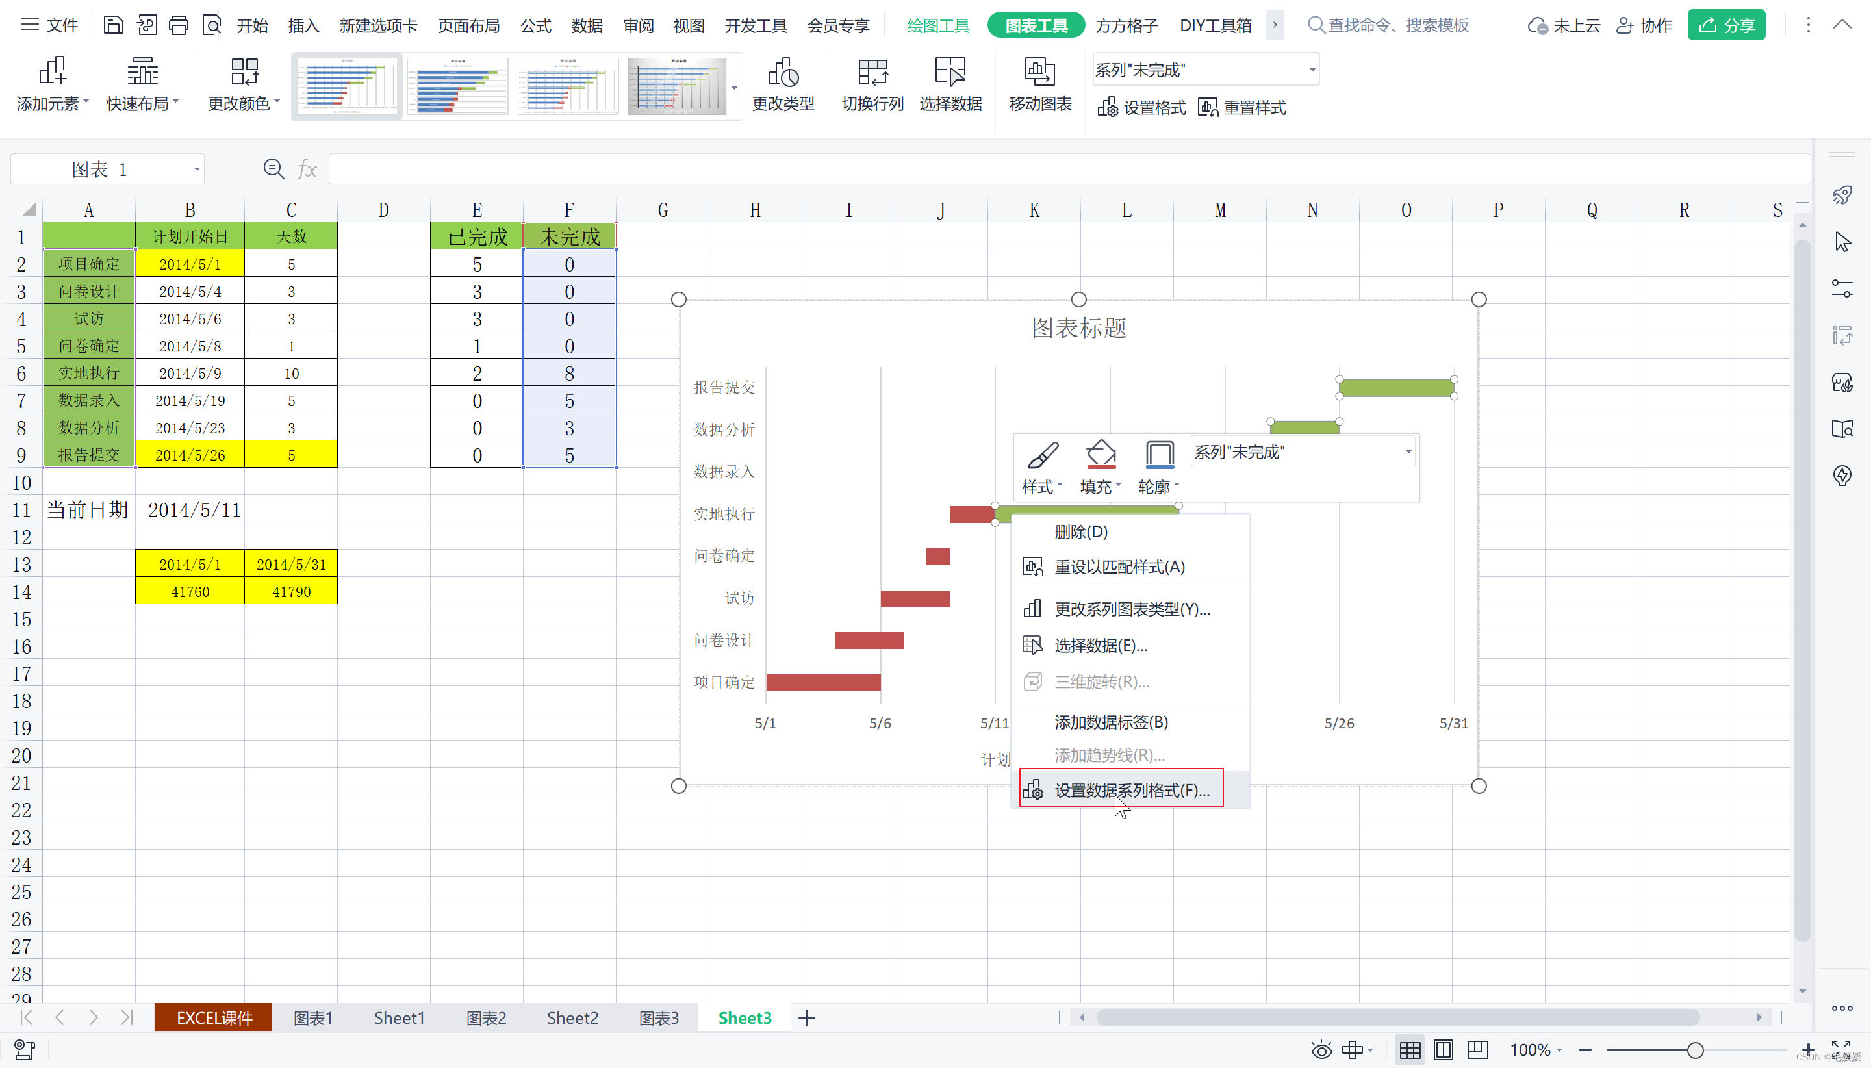Click the zoom slider handle
This screenshot has width=1871, height=1068.
pyautogui.click(x=1694, y=1050)
